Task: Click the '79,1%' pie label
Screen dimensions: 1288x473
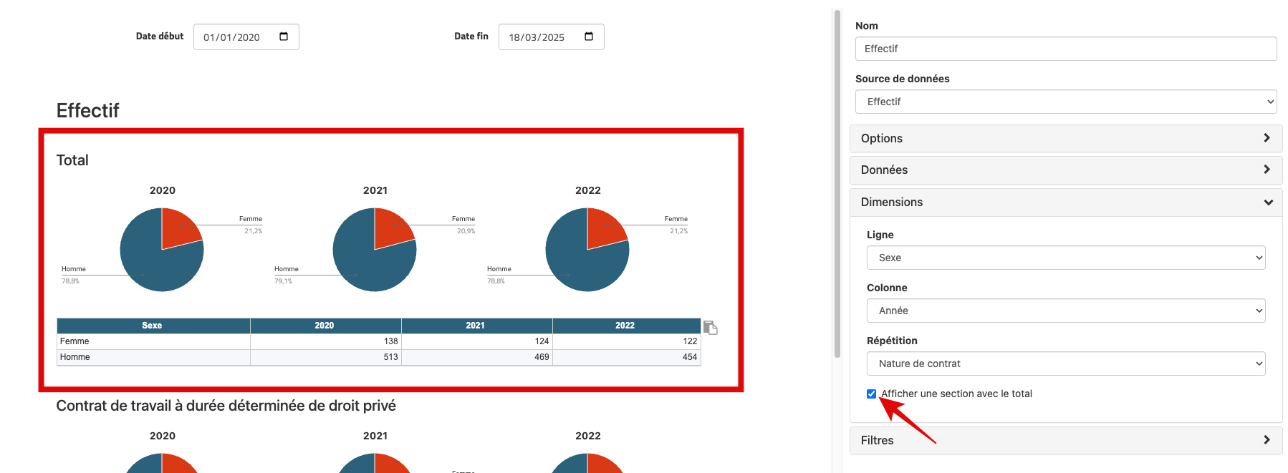Action: tap(283, 281)
